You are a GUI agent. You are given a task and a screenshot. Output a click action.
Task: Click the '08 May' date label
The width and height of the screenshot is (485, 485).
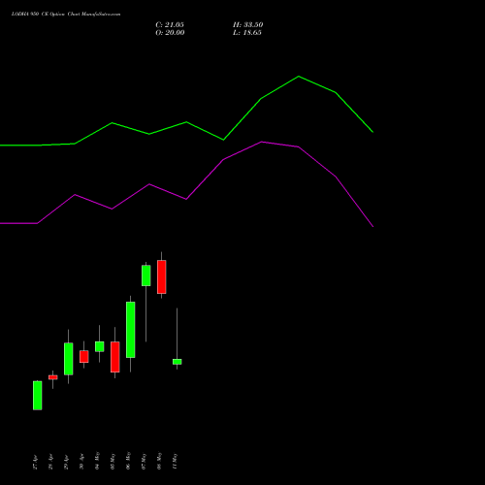coord(159,461)
